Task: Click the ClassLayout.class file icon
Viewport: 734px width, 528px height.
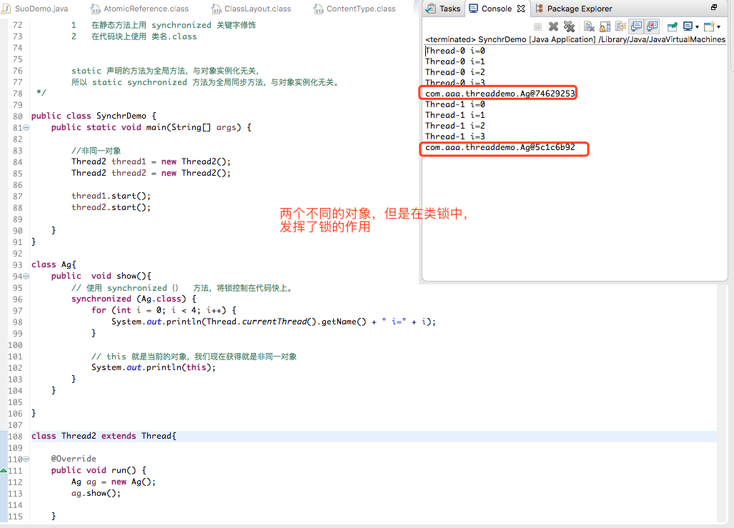Action: (217, 9)
